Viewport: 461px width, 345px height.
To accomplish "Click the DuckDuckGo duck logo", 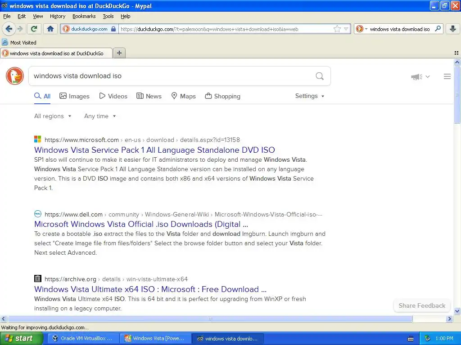I will tap(15, 76).
